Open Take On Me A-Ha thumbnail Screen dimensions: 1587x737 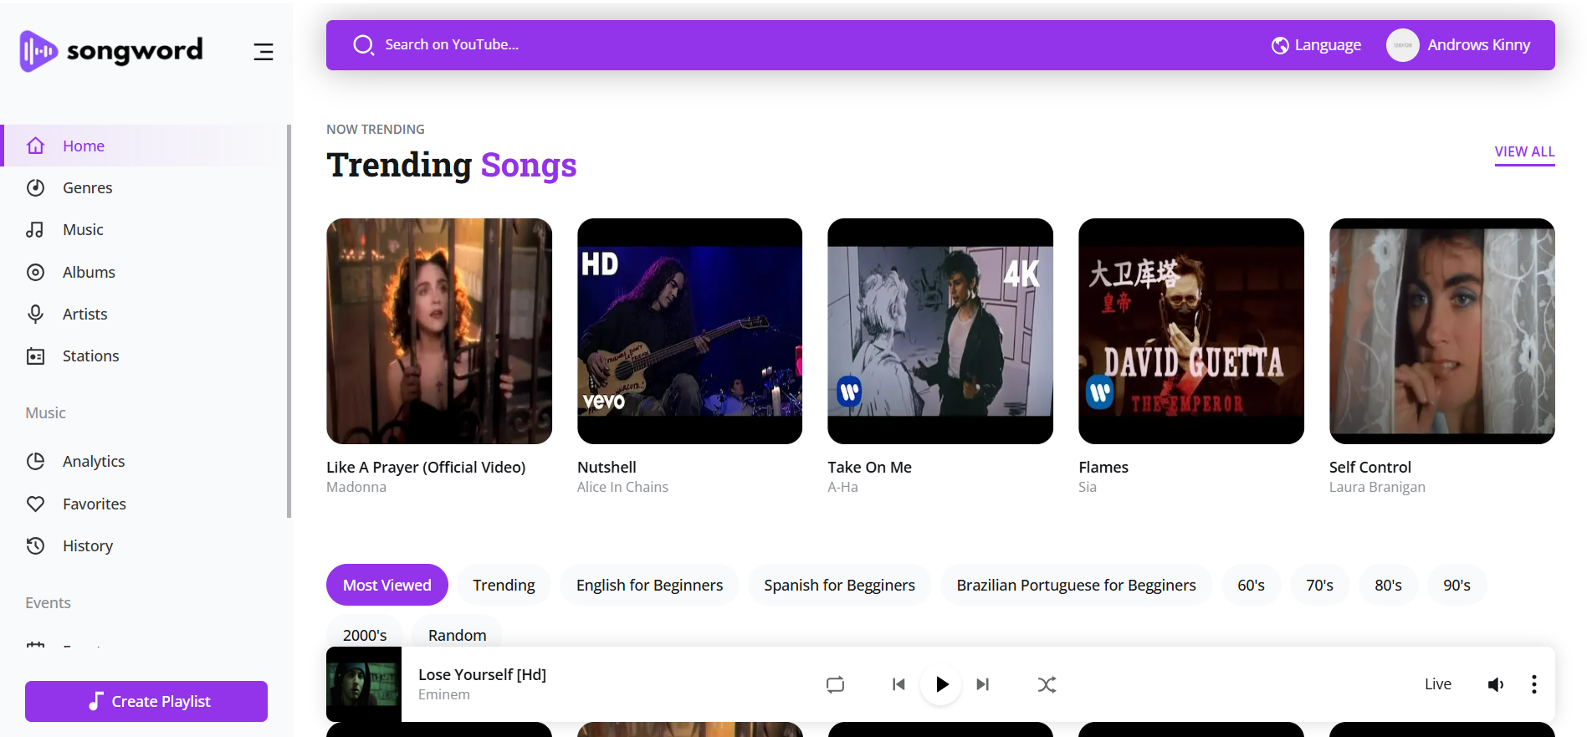click(940, 331)
